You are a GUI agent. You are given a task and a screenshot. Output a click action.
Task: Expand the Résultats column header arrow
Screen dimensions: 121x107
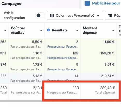point(77,30)
